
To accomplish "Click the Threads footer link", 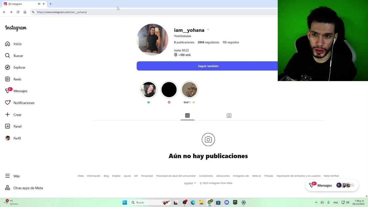I will (x=269, y=176).
